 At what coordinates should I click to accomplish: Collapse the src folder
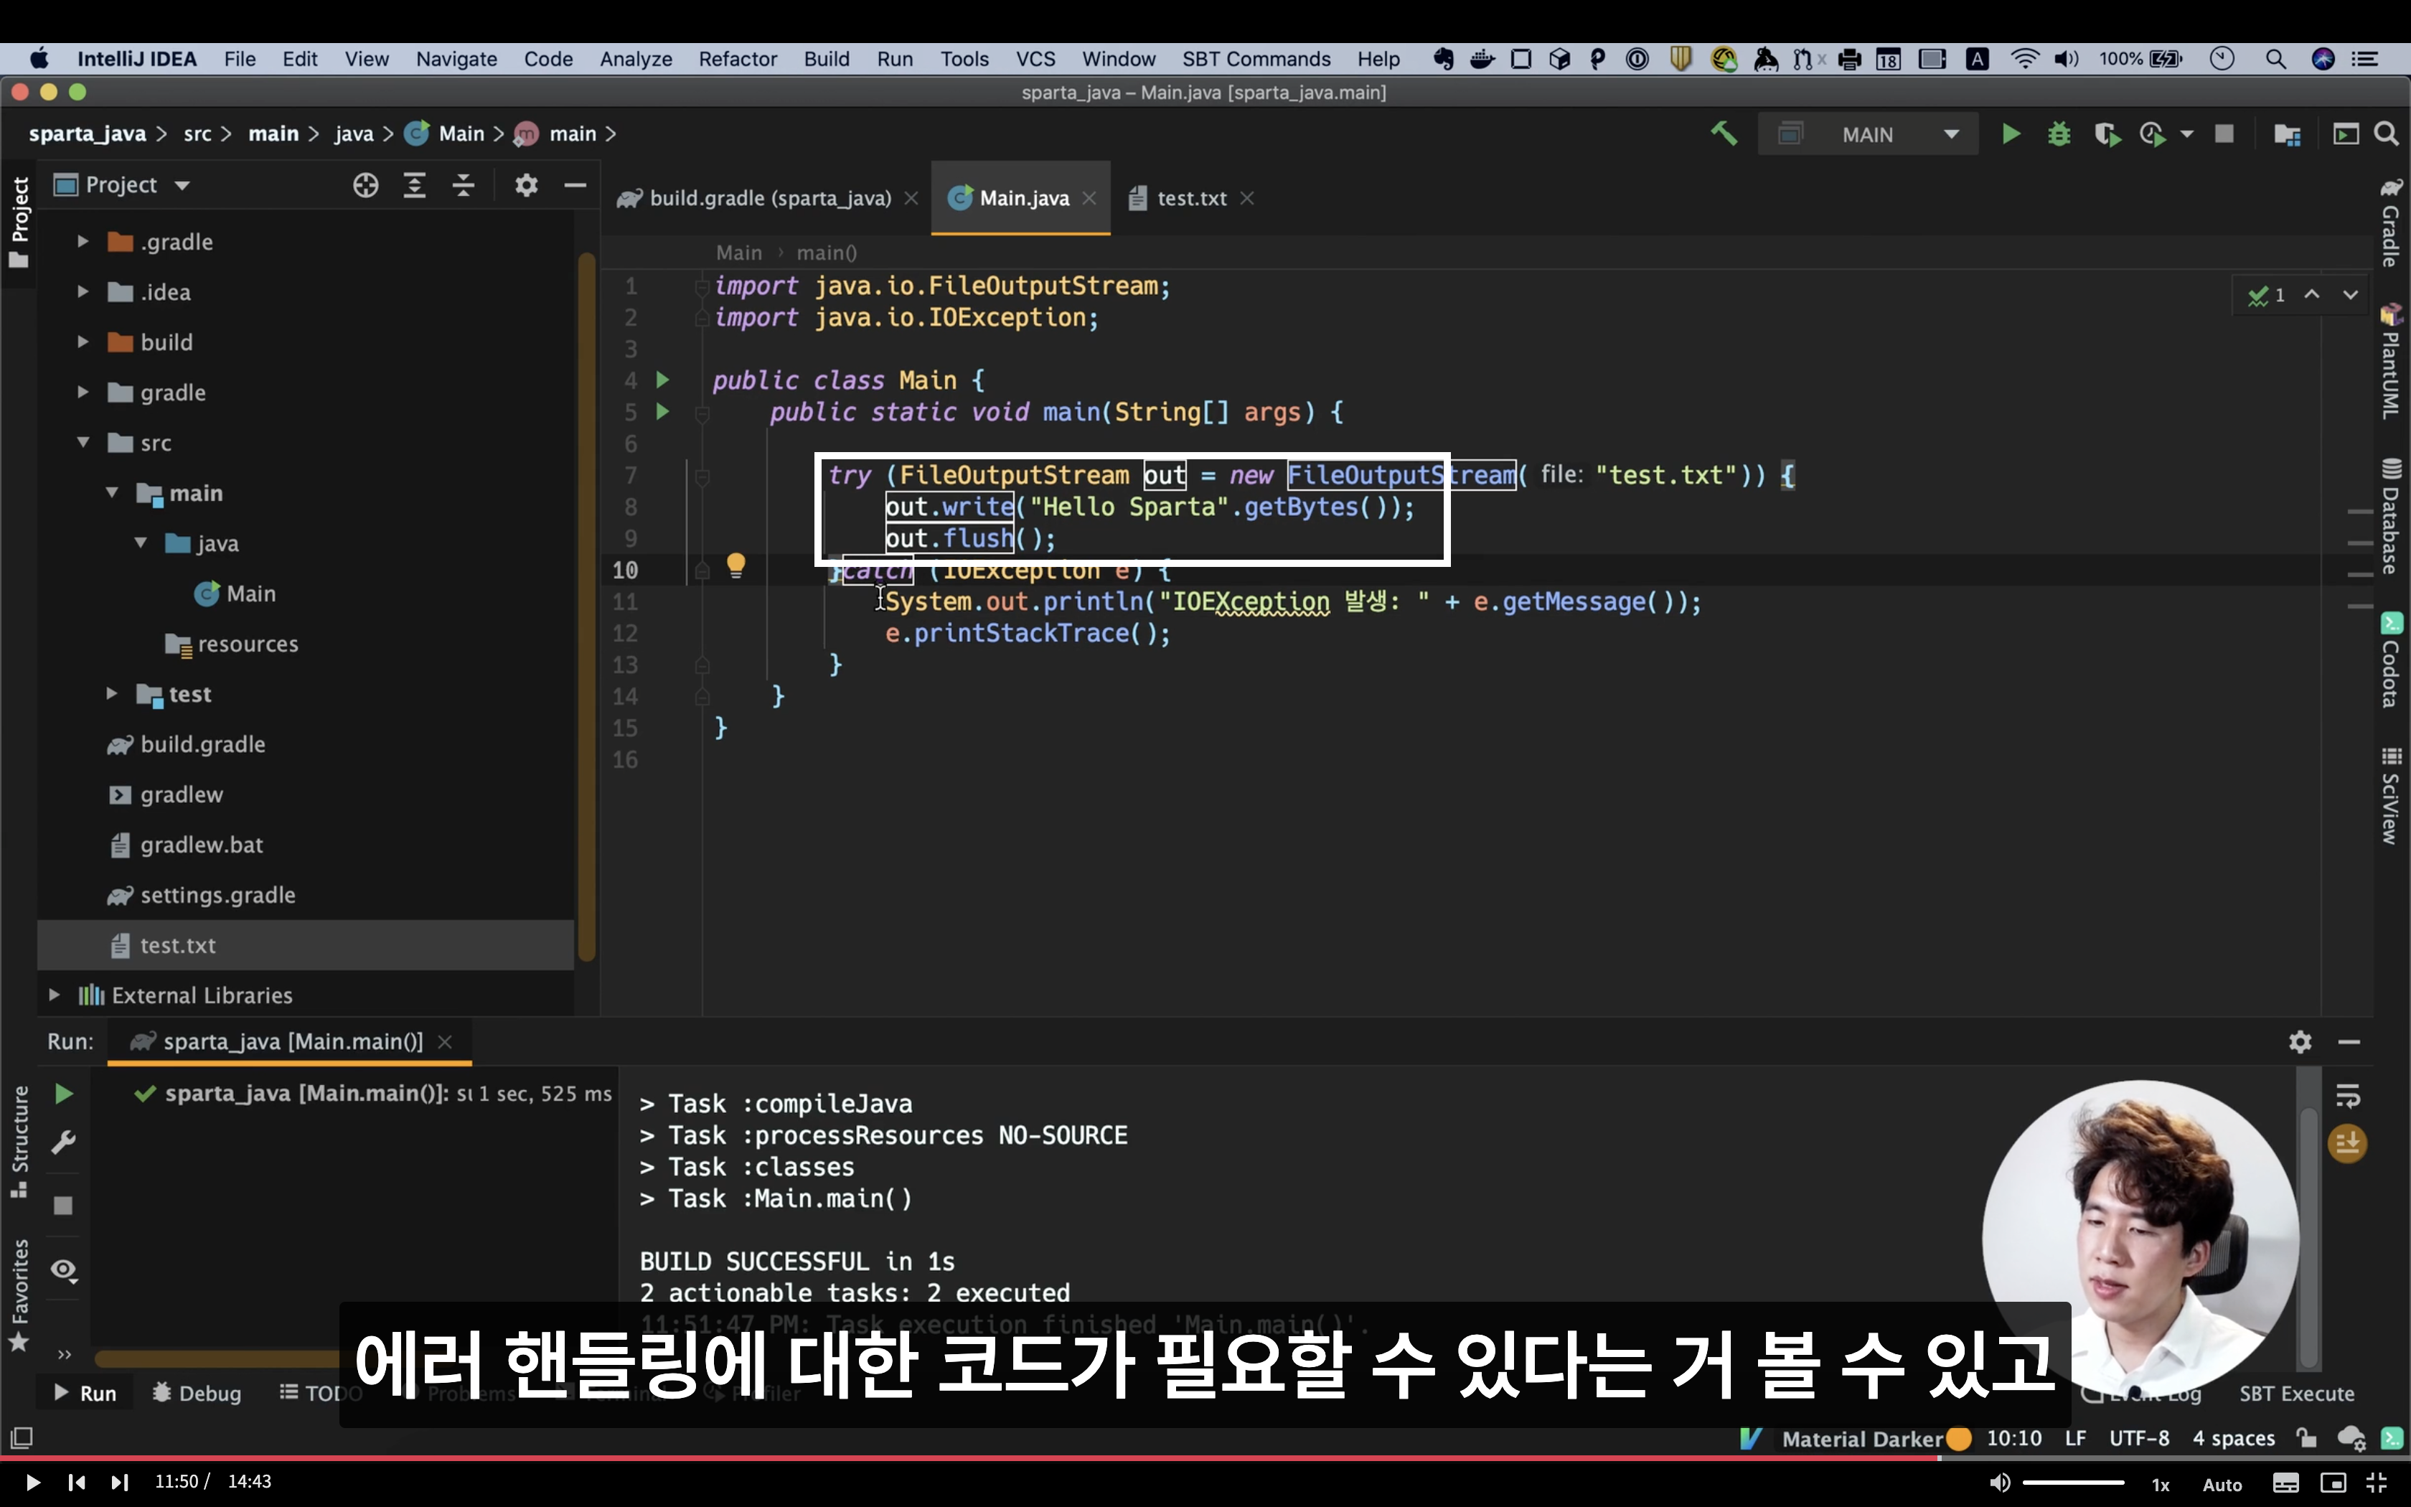click(x=83, y=441)
